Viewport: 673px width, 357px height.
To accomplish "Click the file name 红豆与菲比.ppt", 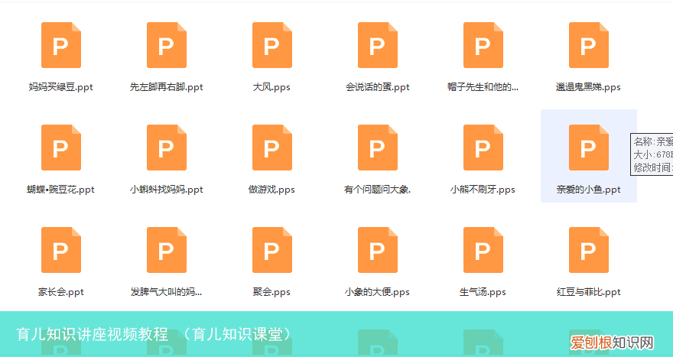I will coord(588,292).
